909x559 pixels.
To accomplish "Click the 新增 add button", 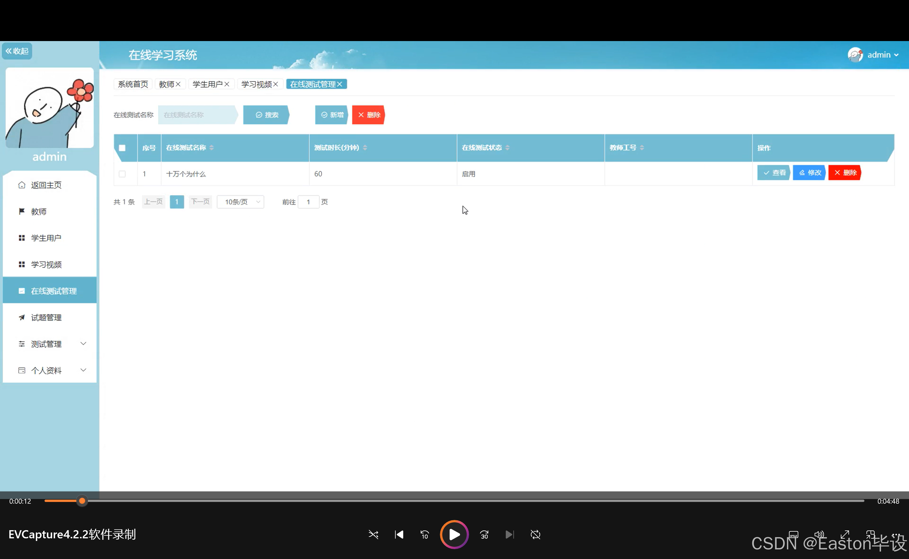I will tap(332, 115).
